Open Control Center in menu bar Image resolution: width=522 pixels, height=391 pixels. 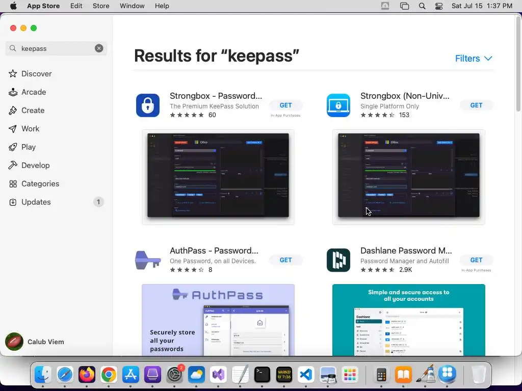click(439, 6)
